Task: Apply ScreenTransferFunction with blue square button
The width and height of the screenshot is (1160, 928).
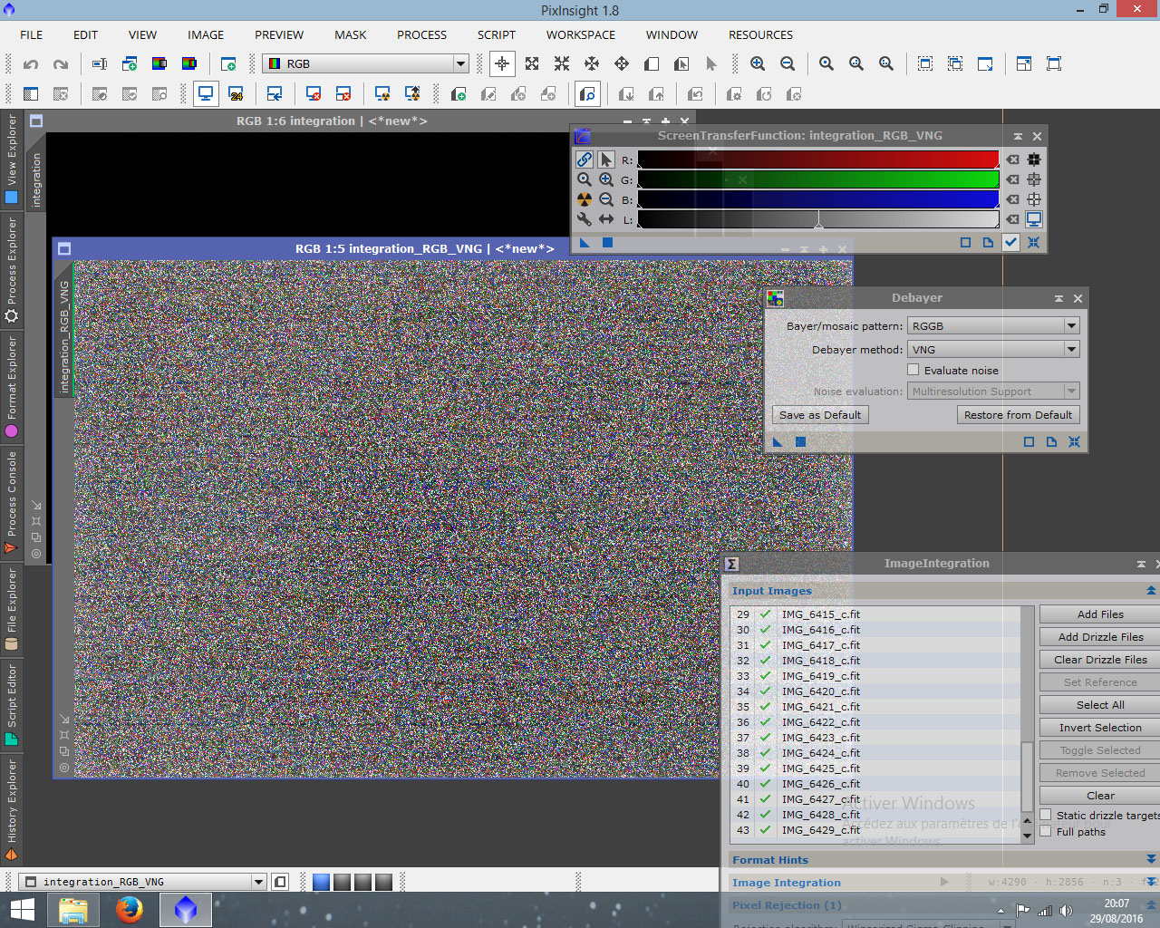Action: 607,242
